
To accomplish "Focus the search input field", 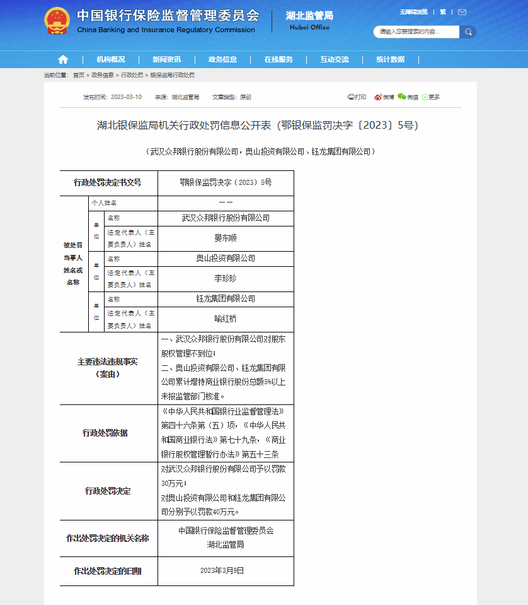I will tap(416, 32).
